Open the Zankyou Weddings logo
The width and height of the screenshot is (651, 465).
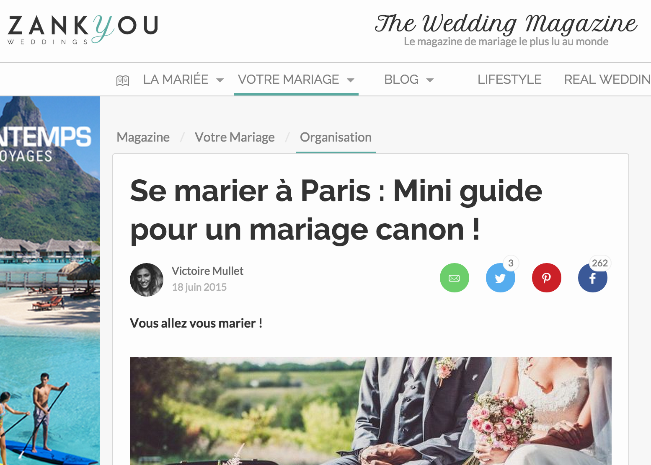(x=83, y=29)
